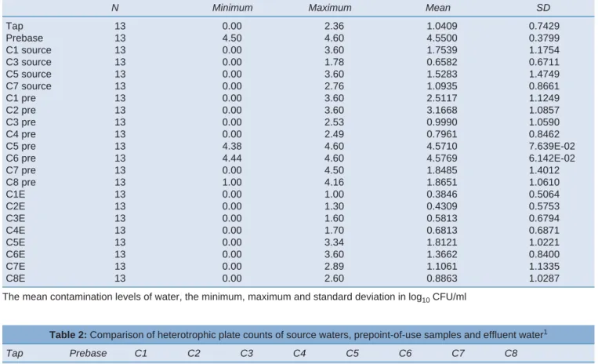Click the 'C5E' row label
The width and height of the screenshot is (598, 364).
tap(16, 242)
